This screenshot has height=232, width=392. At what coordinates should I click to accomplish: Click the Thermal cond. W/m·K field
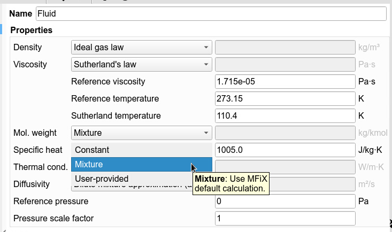(285, 167)
